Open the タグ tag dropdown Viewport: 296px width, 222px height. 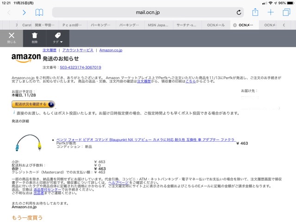57,38
